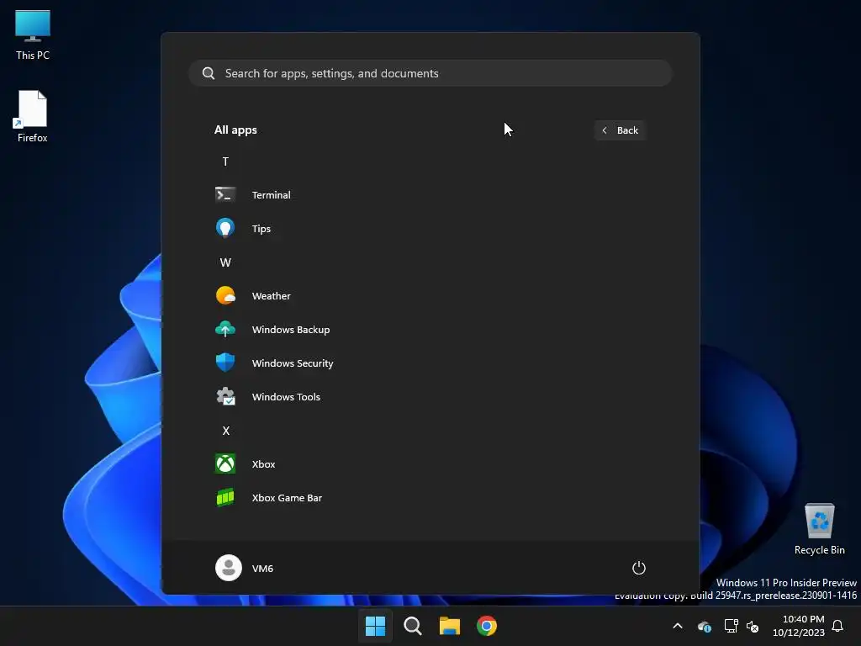Screen dimensions: 861x646
Task: Launch Xbox via its green icon
Action: coord(225,463)
